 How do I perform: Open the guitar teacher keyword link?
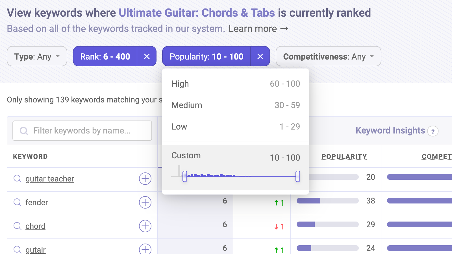50,179
